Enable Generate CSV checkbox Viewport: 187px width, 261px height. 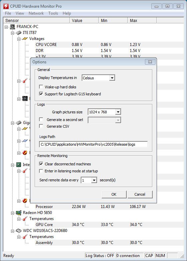[x=41, y=126]
